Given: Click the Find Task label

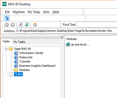Looking at the screenshot, I should [x=69, y=25].
